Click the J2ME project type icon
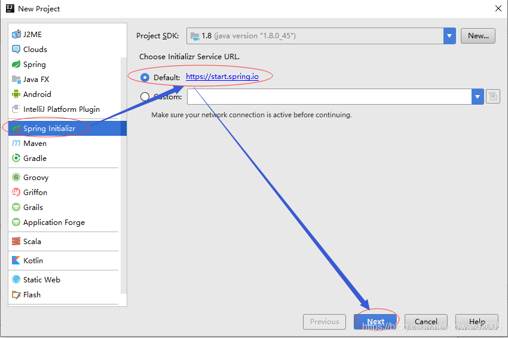Image resolution: width=508 pixels, height=338 pixels. (16, 34)
